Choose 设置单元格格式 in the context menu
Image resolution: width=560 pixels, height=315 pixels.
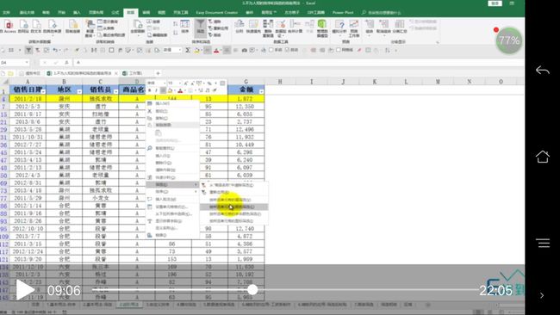point(172,207)
